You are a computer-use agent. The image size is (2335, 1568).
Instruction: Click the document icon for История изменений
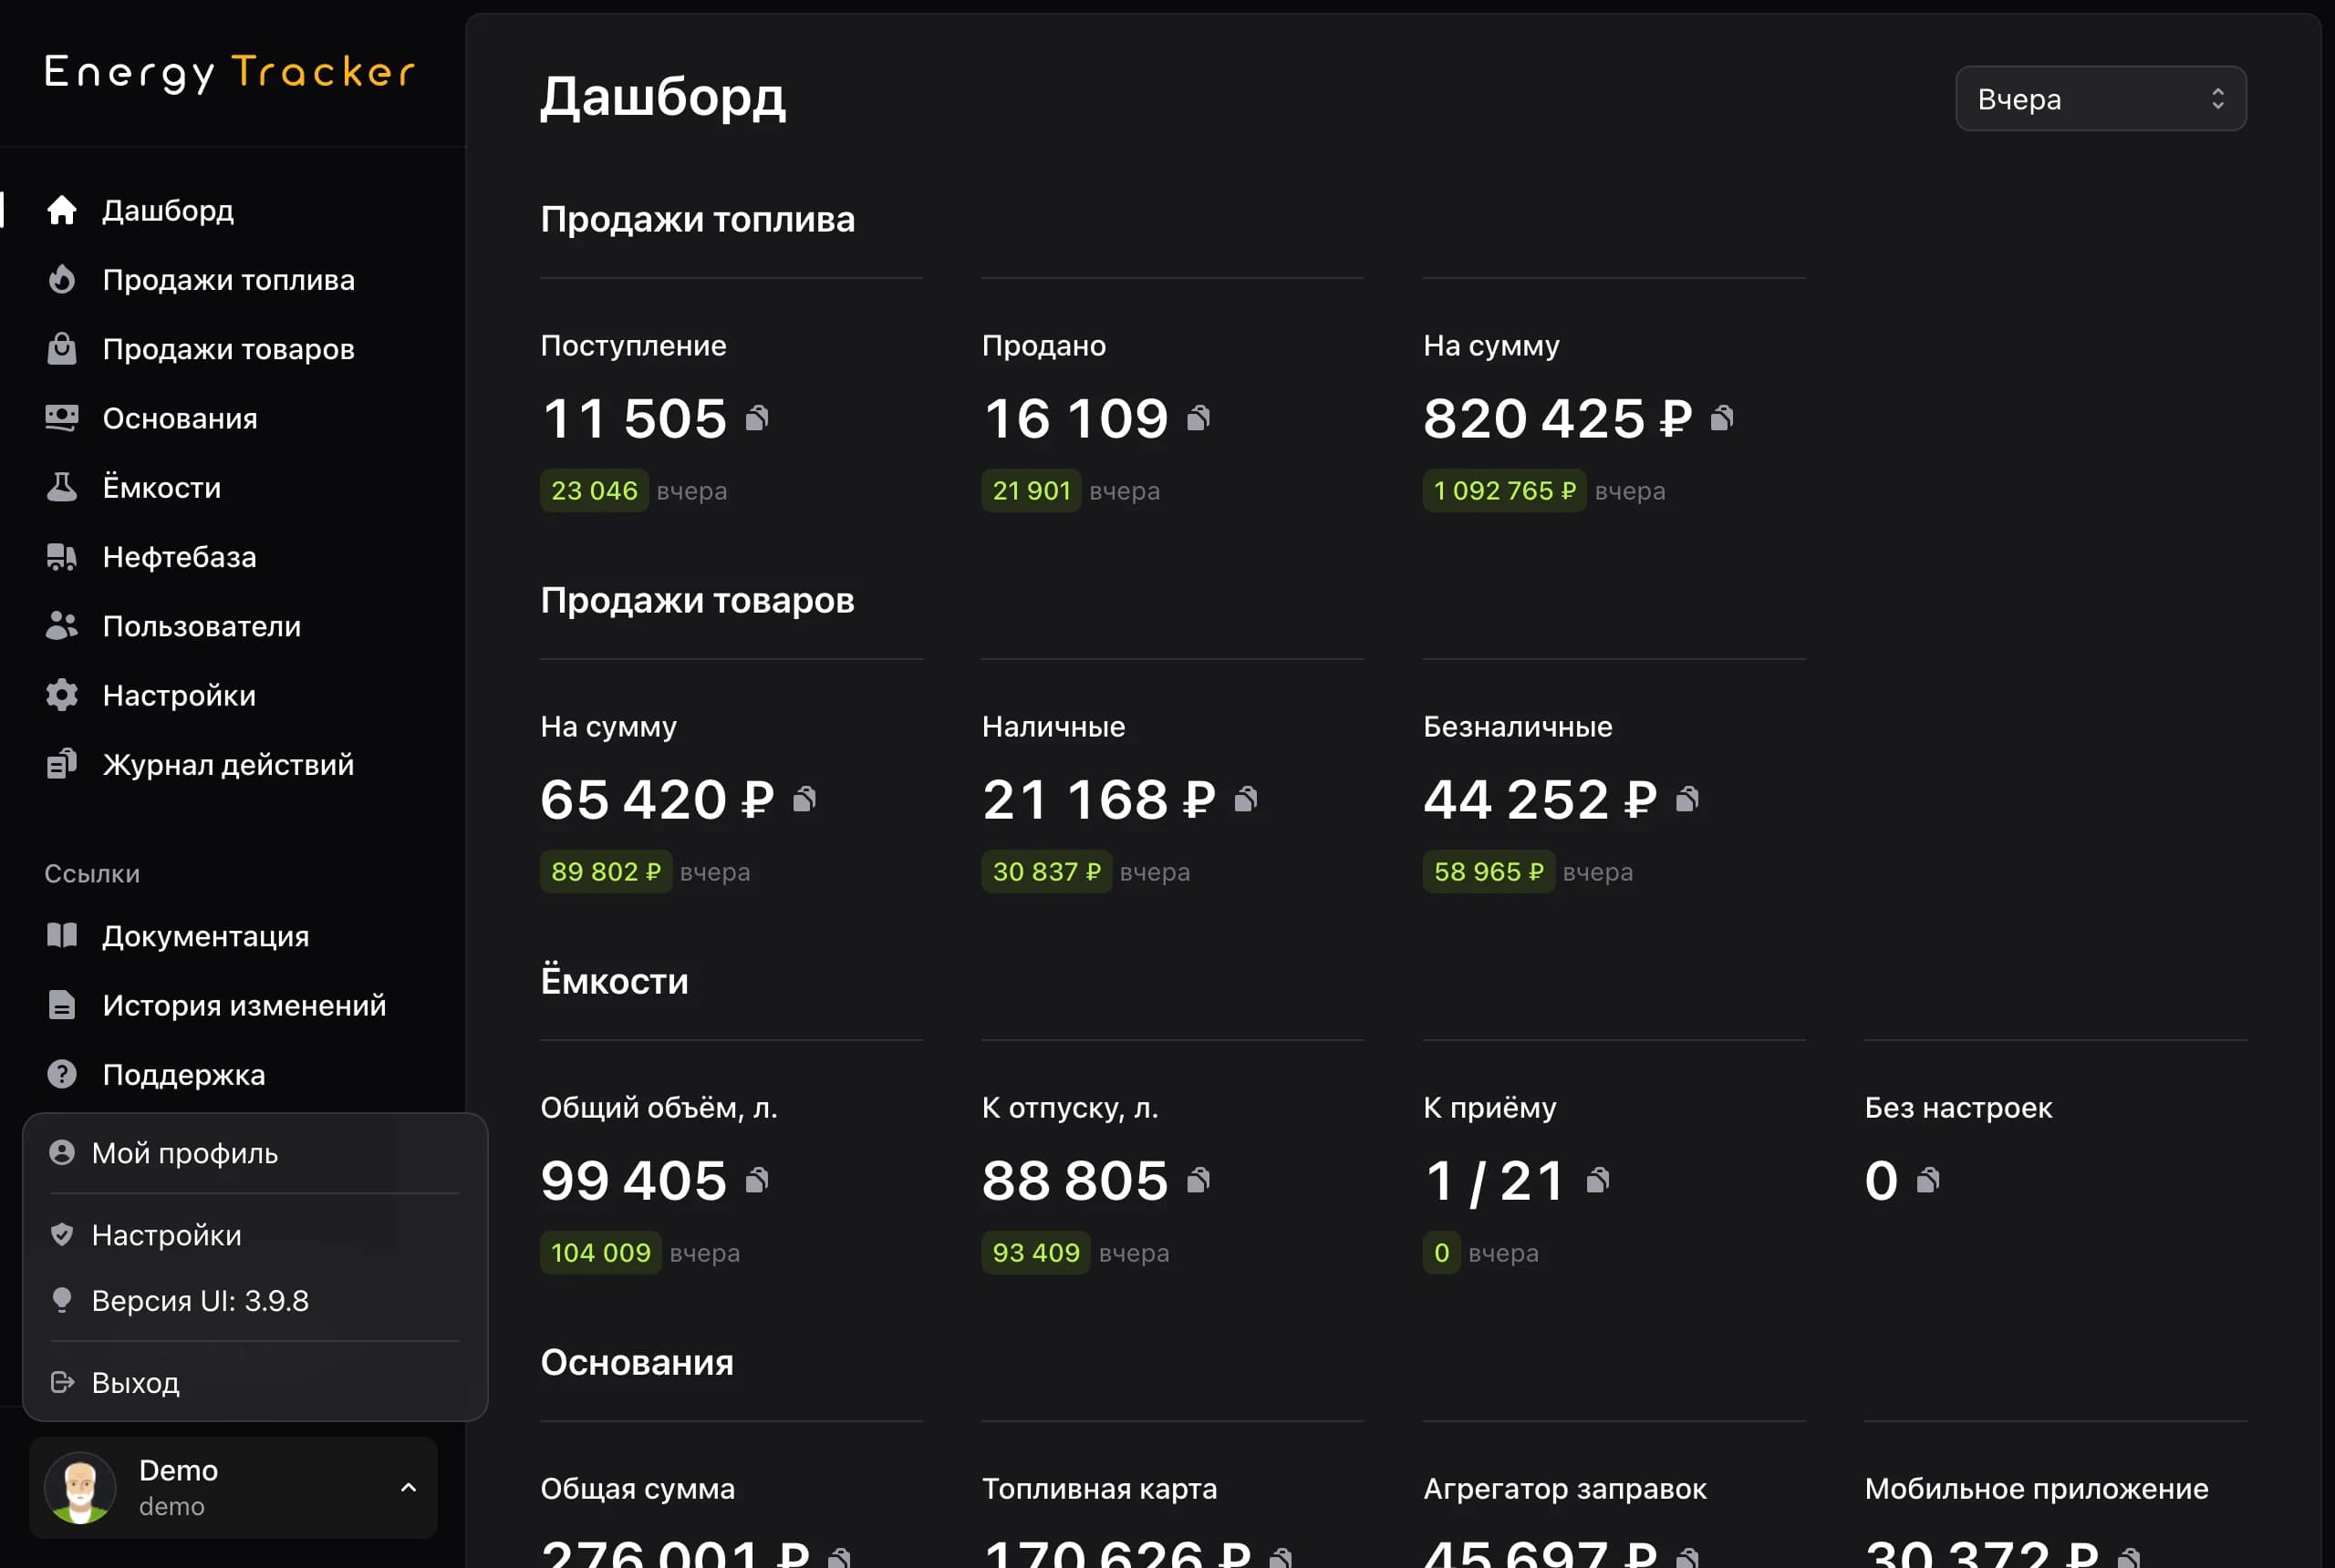pyautogui.click(x=62, y=1005)
